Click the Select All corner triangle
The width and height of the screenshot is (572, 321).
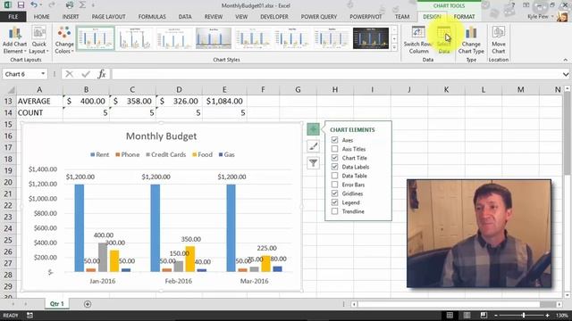(11, 90)
